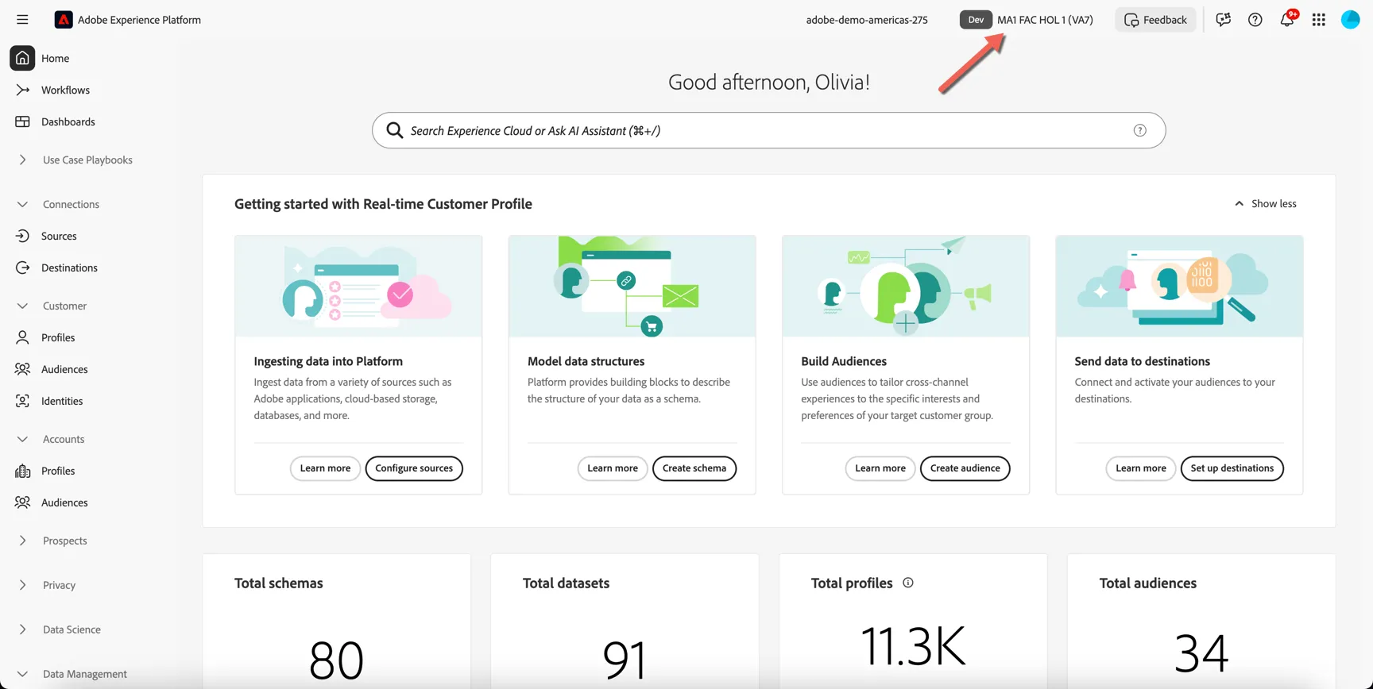
Task: Click Set up destinations button
Action: coord(1232,468)
